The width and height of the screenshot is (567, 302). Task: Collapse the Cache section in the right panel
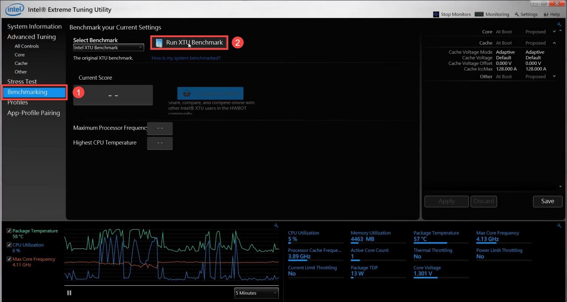554,42
